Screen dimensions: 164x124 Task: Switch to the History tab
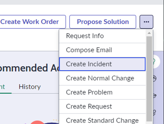coord(30,87)
